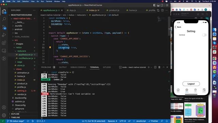
Task: Expand the android folder
Action: [18, 29]
